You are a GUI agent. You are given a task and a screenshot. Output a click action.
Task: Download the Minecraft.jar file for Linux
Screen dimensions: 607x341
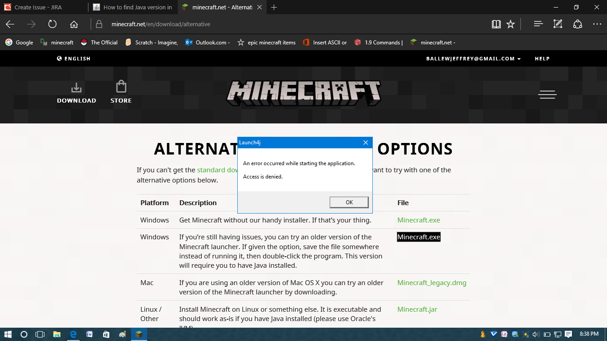click(x=417, y=309)
